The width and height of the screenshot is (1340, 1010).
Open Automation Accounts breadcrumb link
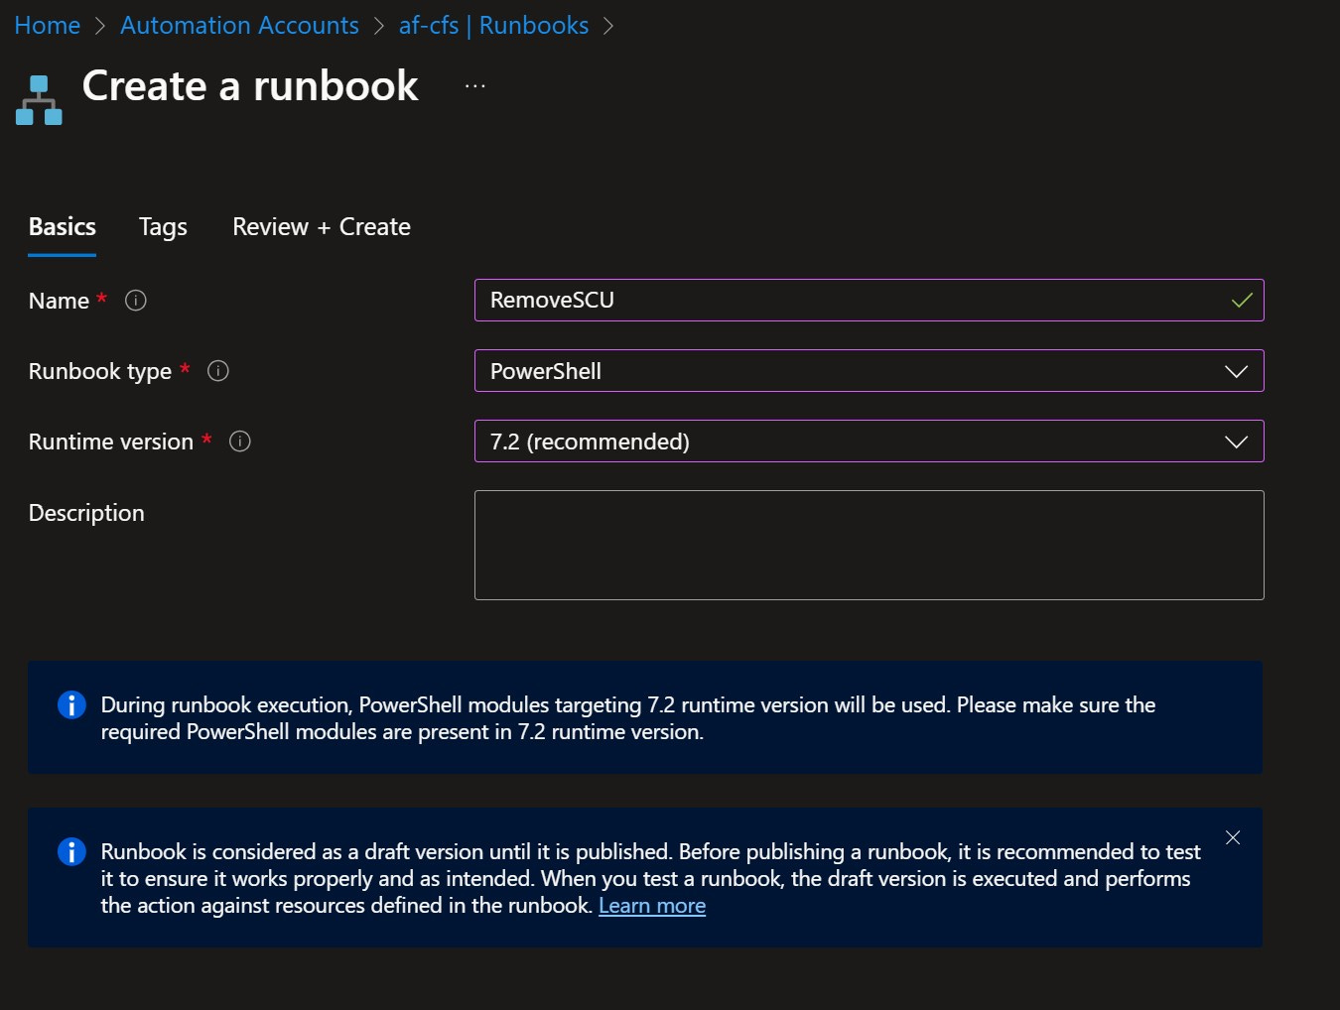tap(239, 26)
